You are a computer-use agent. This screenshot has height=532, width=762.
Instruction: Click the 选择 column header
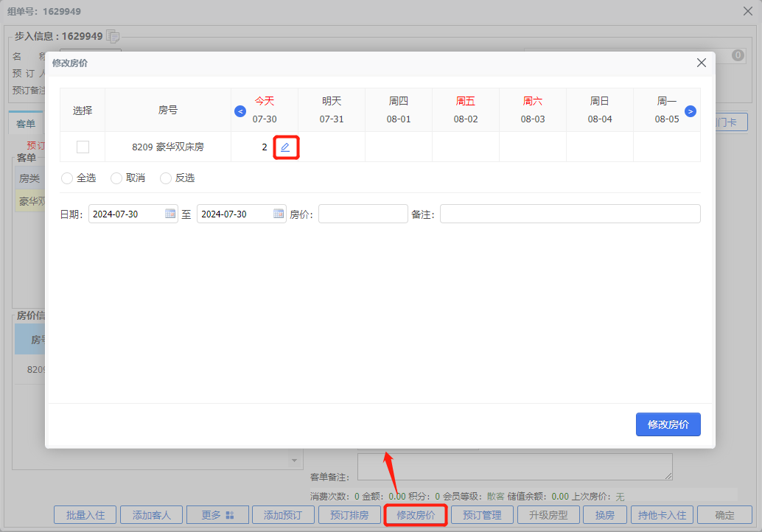pyautogui.click(x=83, y=111)
